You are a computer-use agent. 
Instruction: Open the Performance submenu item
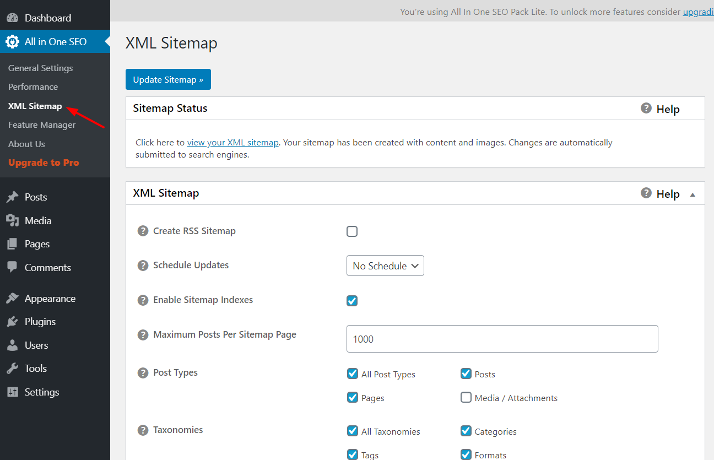[x=33, y=86]
